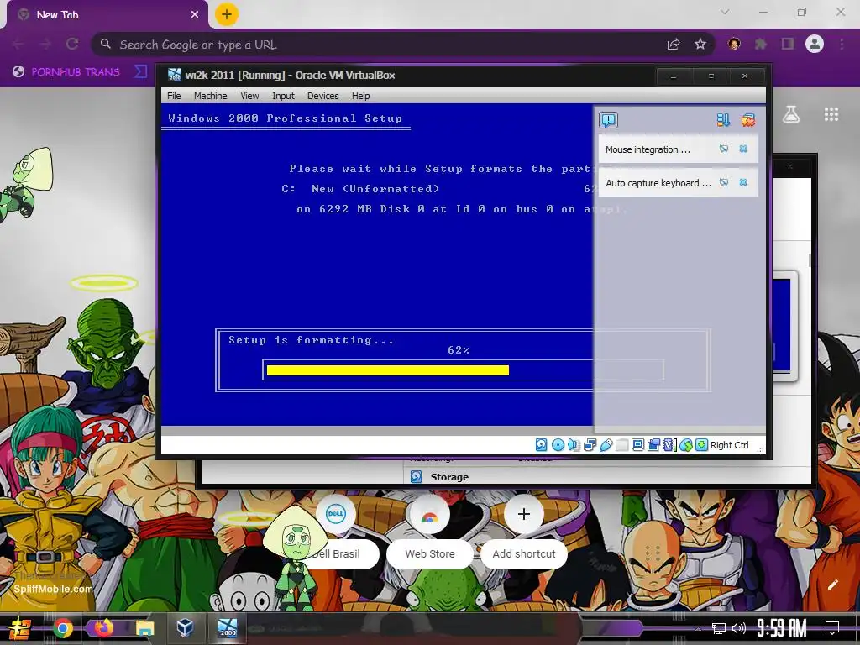The height and width of the screenshot is (645, 860).
Task: Open File Explorer from the taskbar
Action: point(144,627)
